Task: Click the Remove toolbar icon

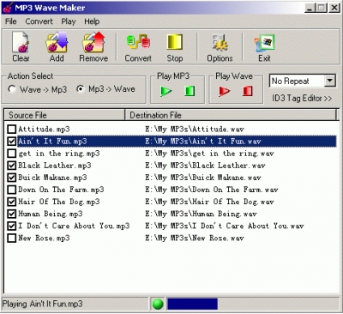Action: click(93, 42)
